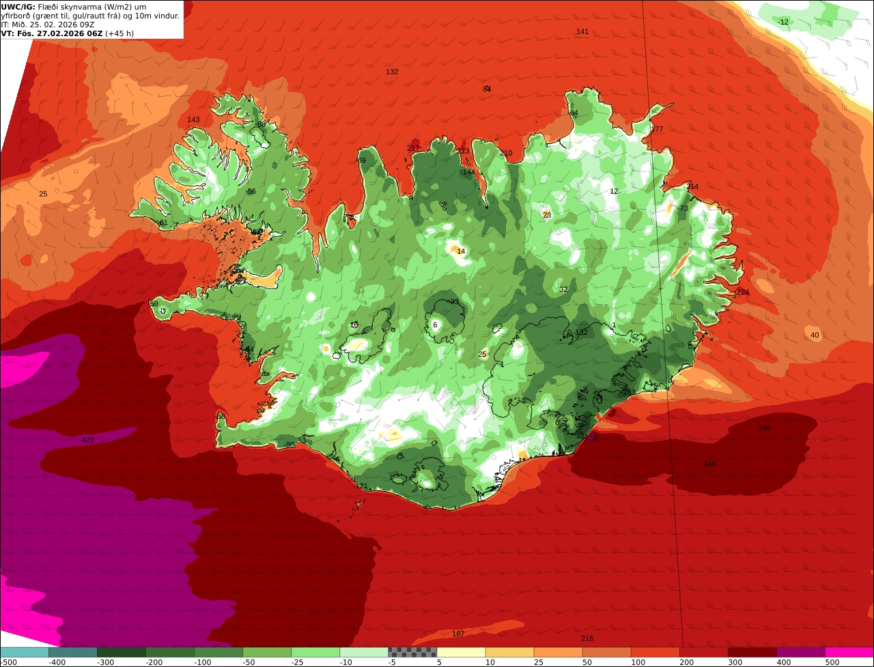Select the legend swatch between 10 and 25
The image size is (874, 667).
click(x=509, y=652)
